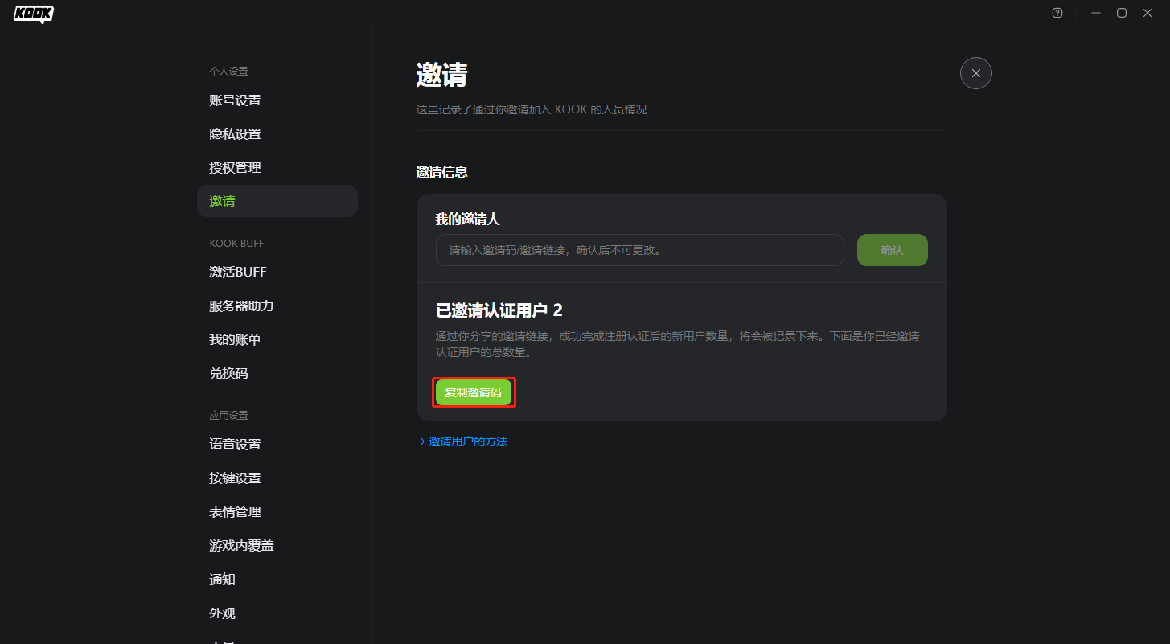This screenshot has height=644, width=1170.
Task: Click the KOOK logo icon
Action: tap(34, 14)
